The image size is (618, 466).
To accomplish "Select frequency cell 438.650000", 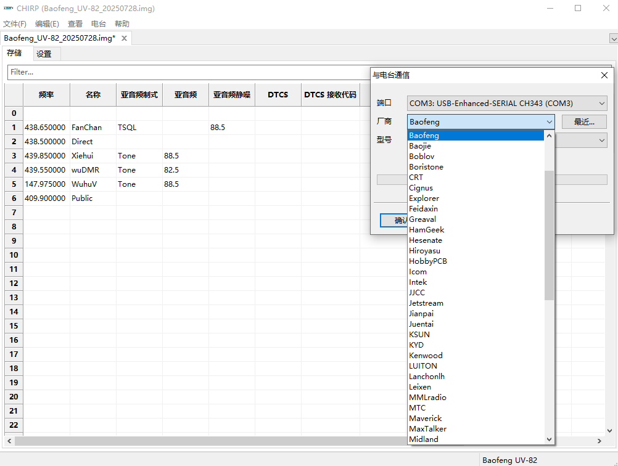I will click(x=46, y=128).
